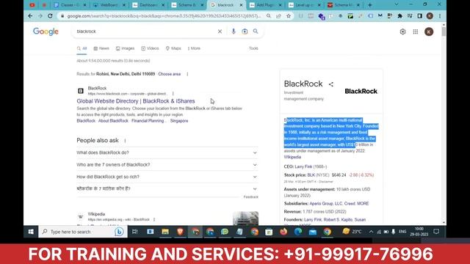Open Google quick settings gear icon
This screenshot has width=470, height=264.
pos(402,32)
